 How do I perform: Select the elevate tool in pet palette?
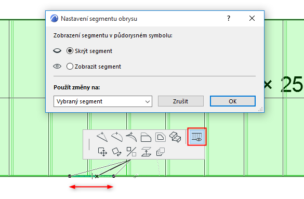click(x=146, y=152)
